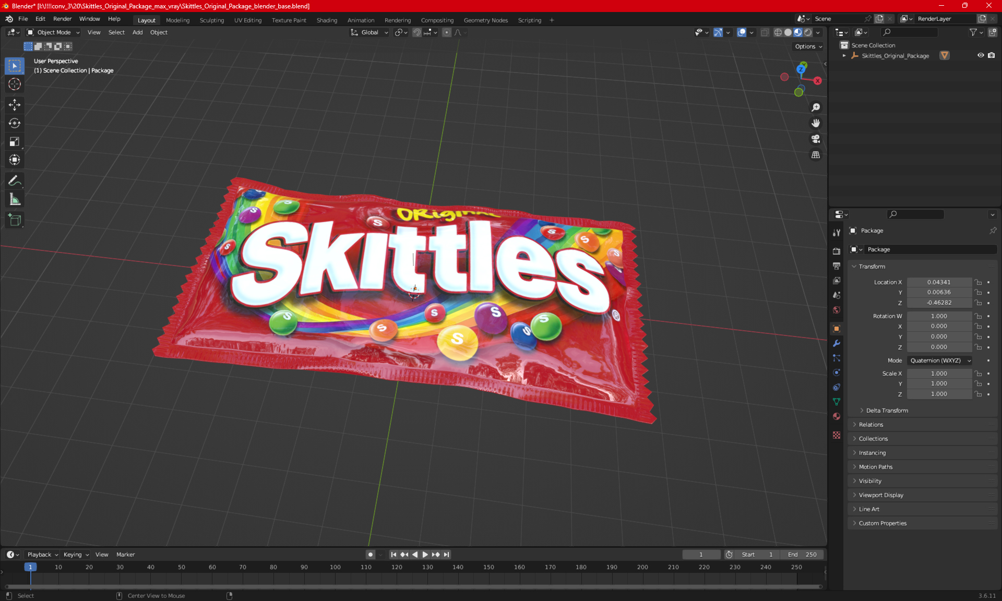The image size is (1002, 601).
Task: Switch perspective/orthographic grid icon
Action: (x=815, y=155)
